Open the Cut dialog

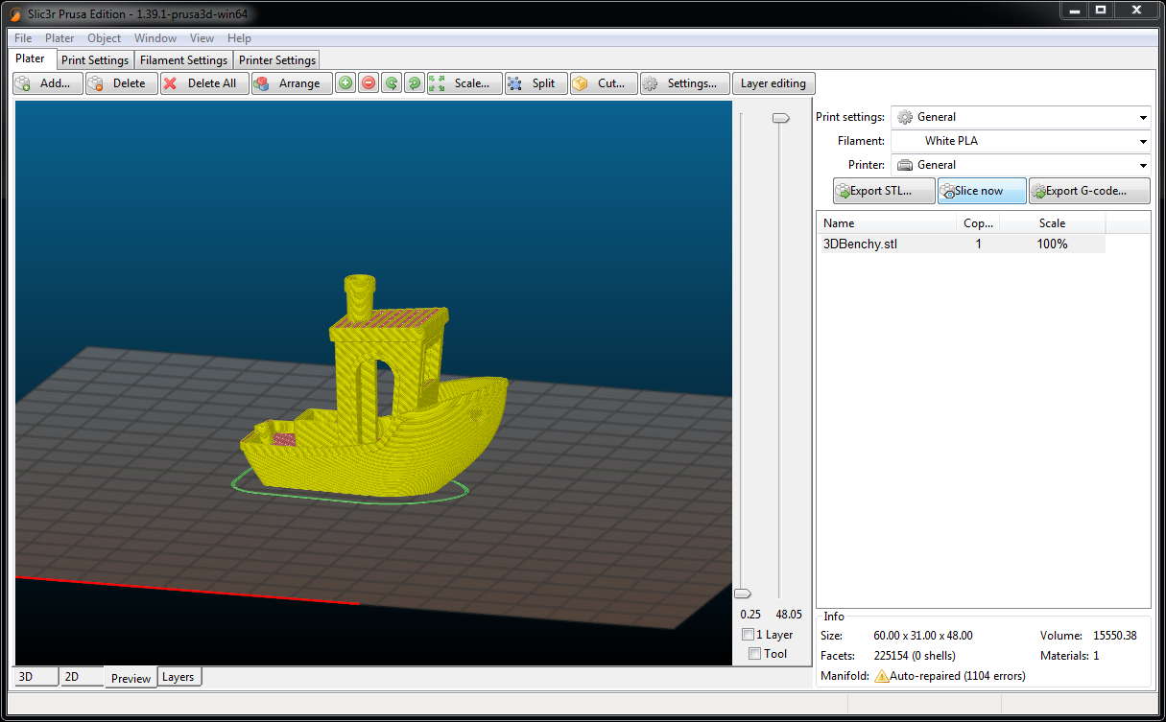pyautogui.click(x=603, y=82)
